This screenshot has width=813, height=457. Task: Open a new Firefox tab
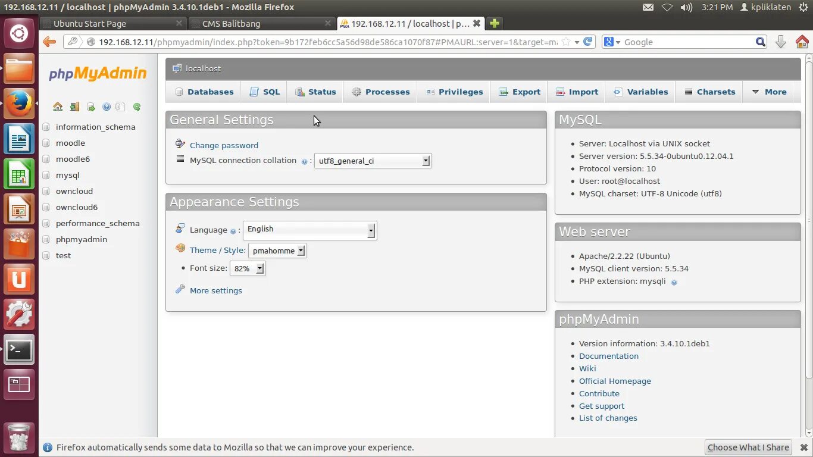tap(494, 23)
